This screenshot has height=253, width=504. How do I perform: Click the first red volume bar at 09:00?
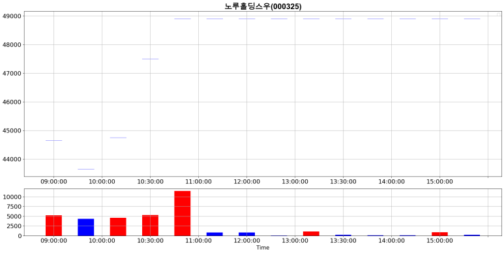[53, 226]
